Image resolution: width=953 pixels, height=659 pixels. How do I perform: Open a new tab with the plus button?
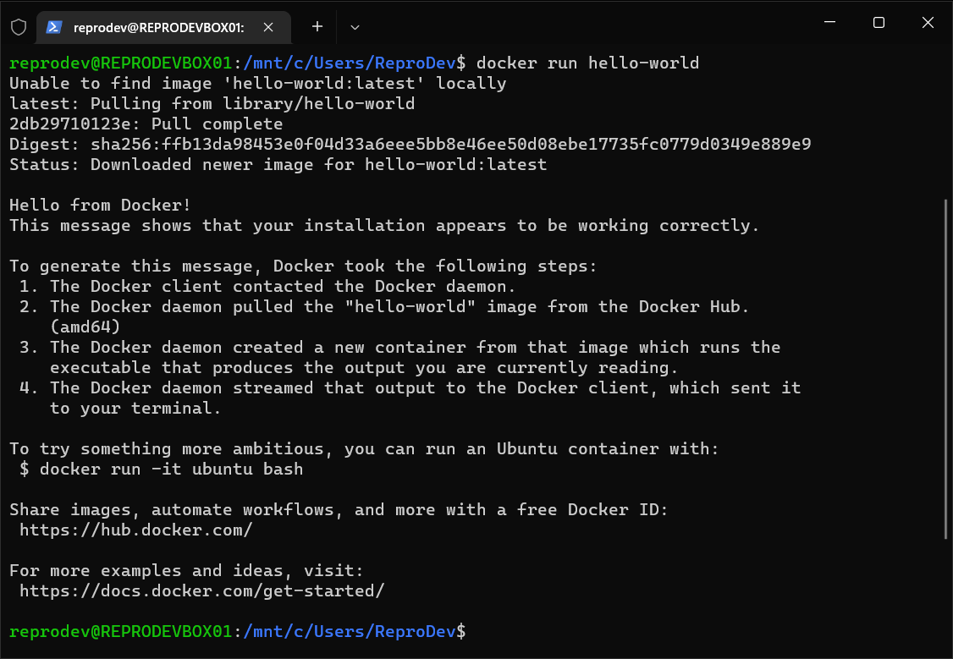tap(317, 26)
